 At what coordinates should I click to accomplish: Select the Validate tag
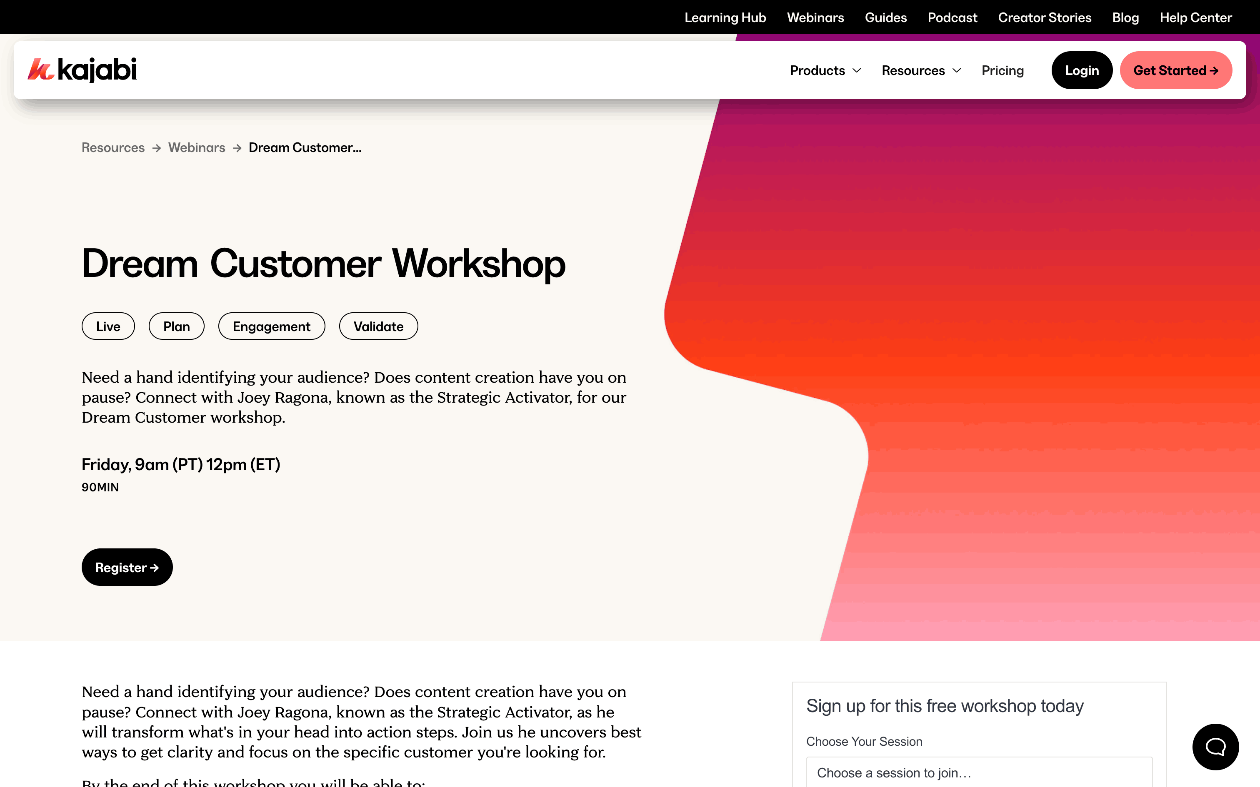pyautogui.click(x=378, y=326)
